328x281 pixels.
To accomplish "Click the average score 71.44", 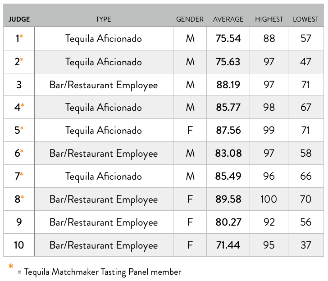I will click(228, 245).
